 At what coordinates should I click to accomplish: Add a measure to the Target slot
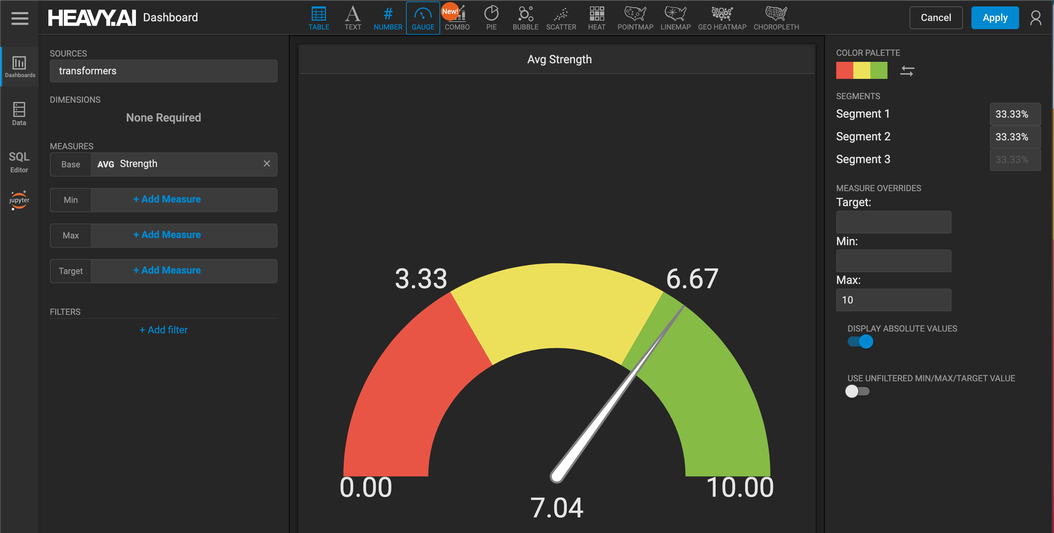pyautogui.click(x=167, y=270)
